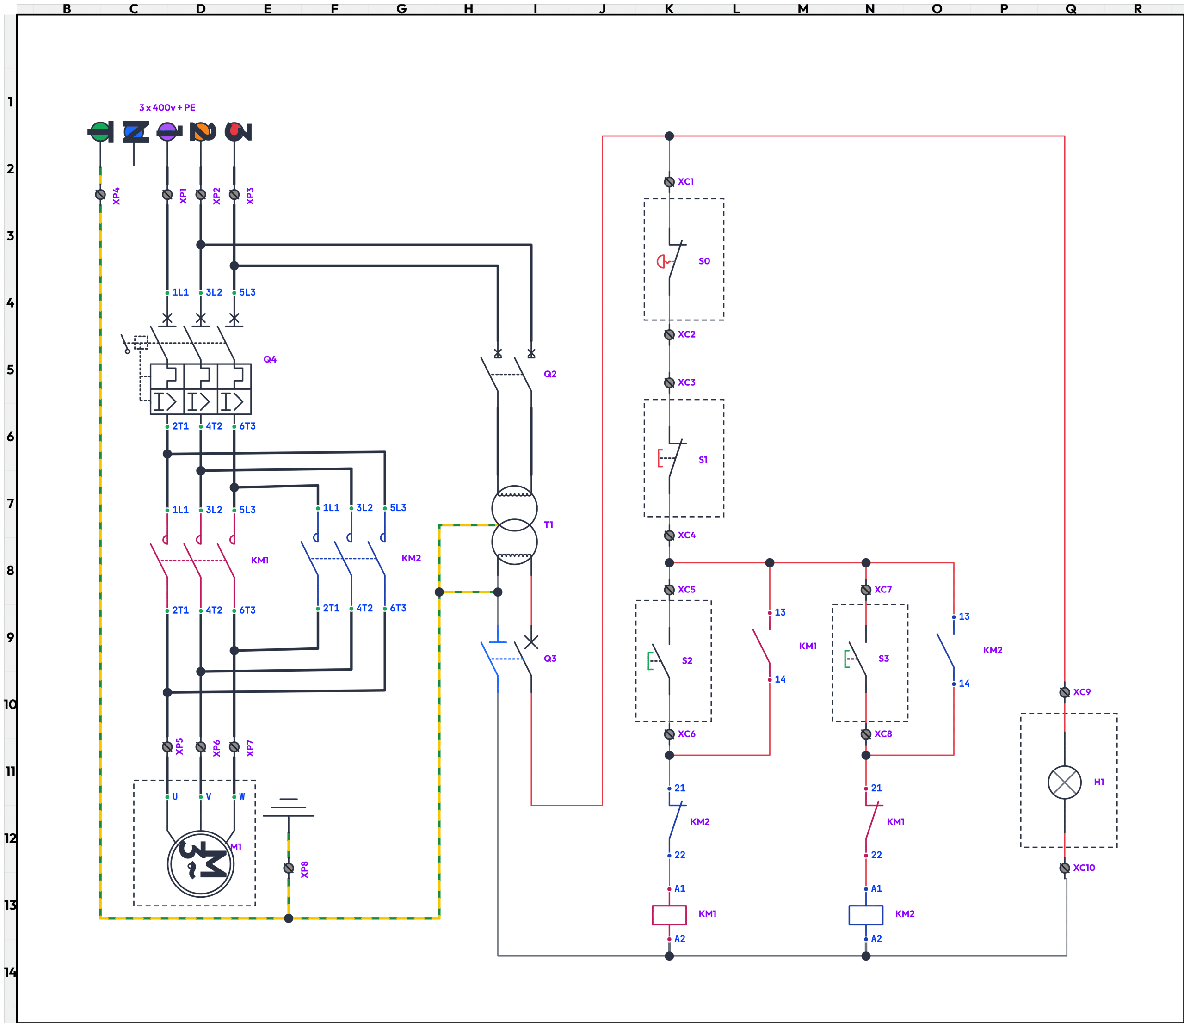Select the T1 transformer symbol
This screenshot has height=1023, width=1184.
pos(514,524)
